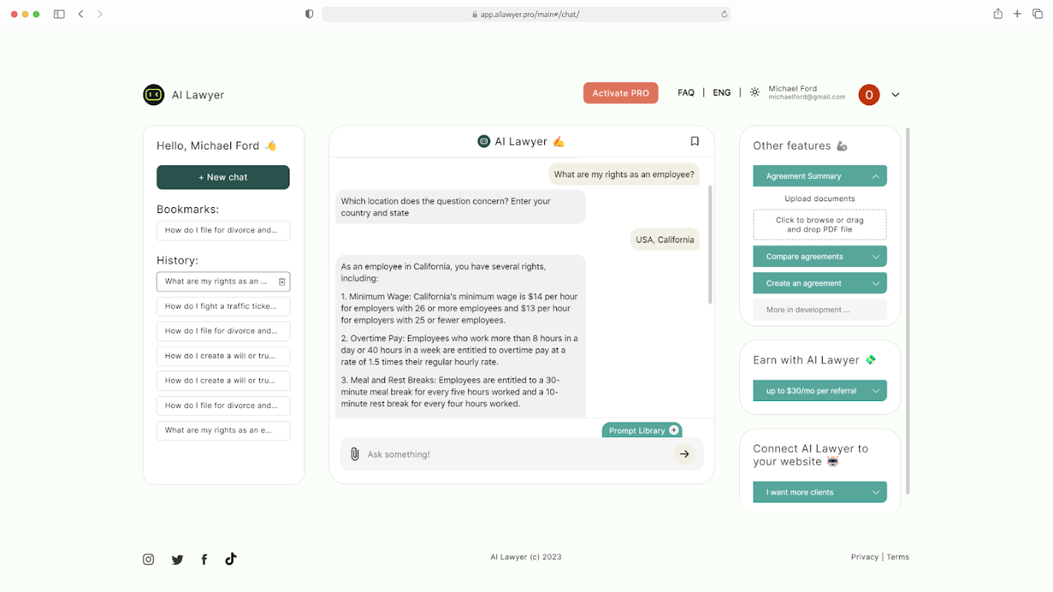This screenshot has height=592, width=1053.
Task: Click the Michael Ford account name
Action: click(792, 89)
